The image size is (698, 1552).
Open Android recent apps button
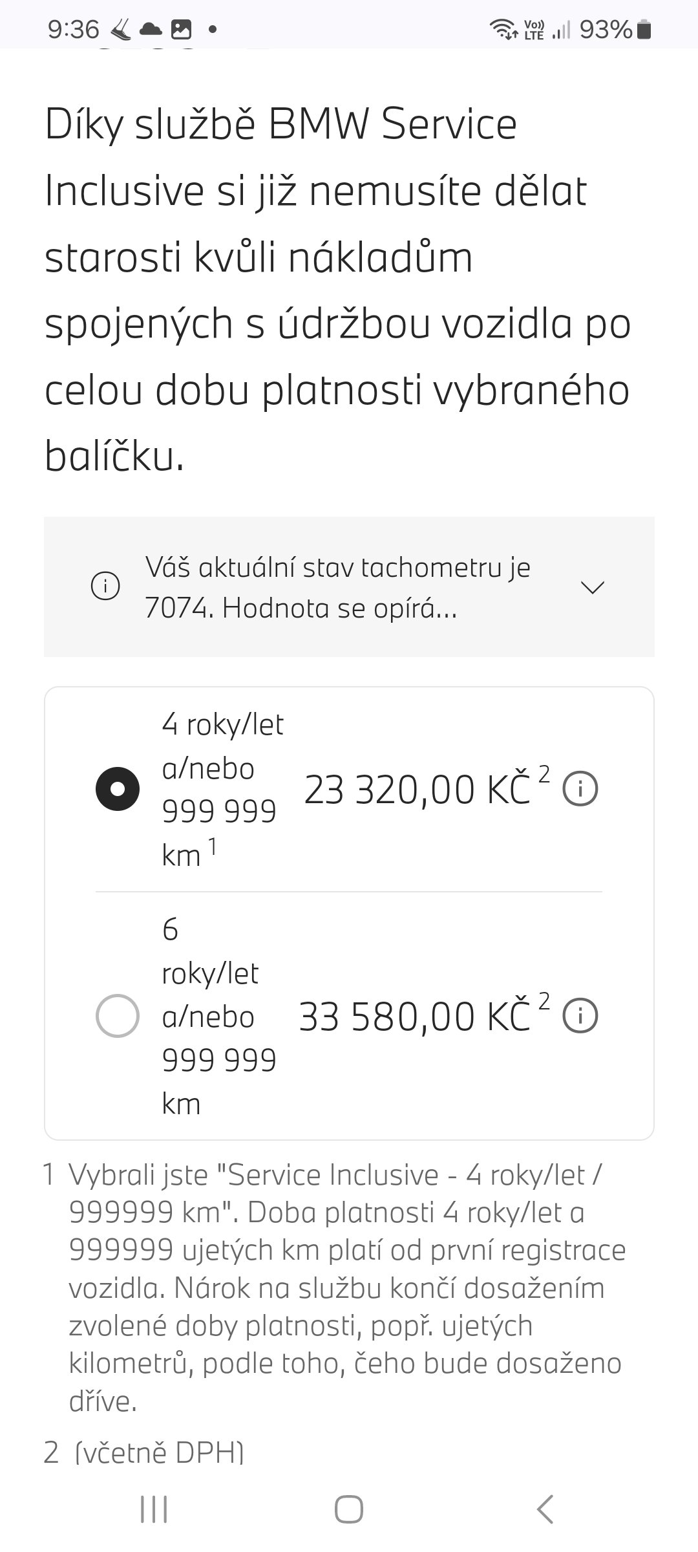tap(154, 1511)
